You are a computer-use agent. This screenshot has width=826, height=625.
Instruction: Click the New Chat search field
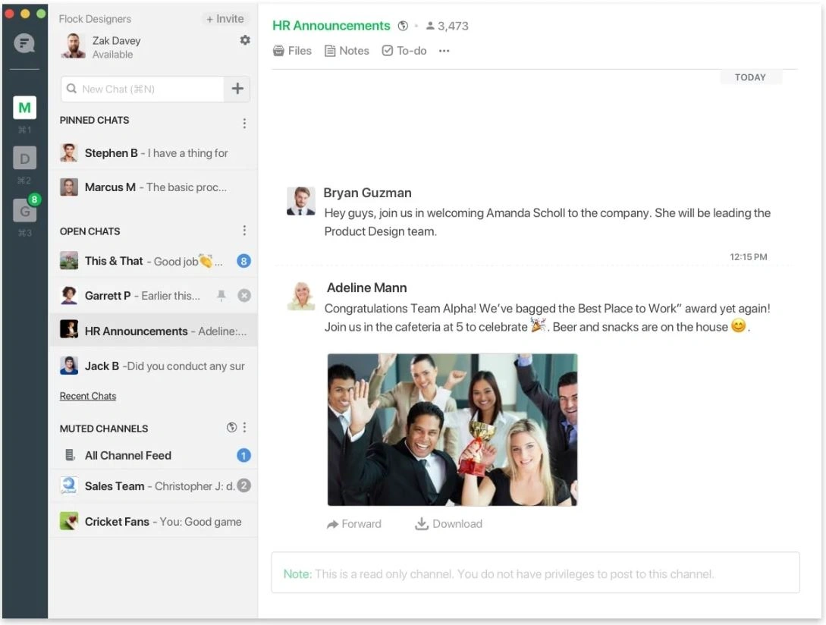tap(143, 89)
